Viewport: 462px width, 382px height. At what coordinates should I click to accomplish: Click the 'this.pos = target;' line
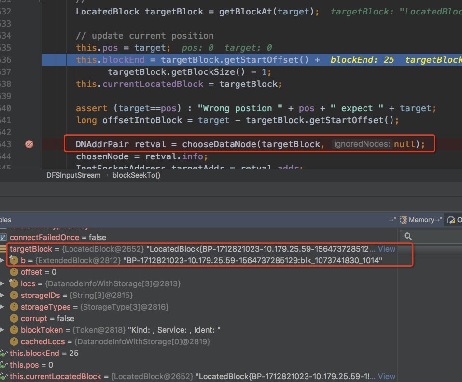123,48
